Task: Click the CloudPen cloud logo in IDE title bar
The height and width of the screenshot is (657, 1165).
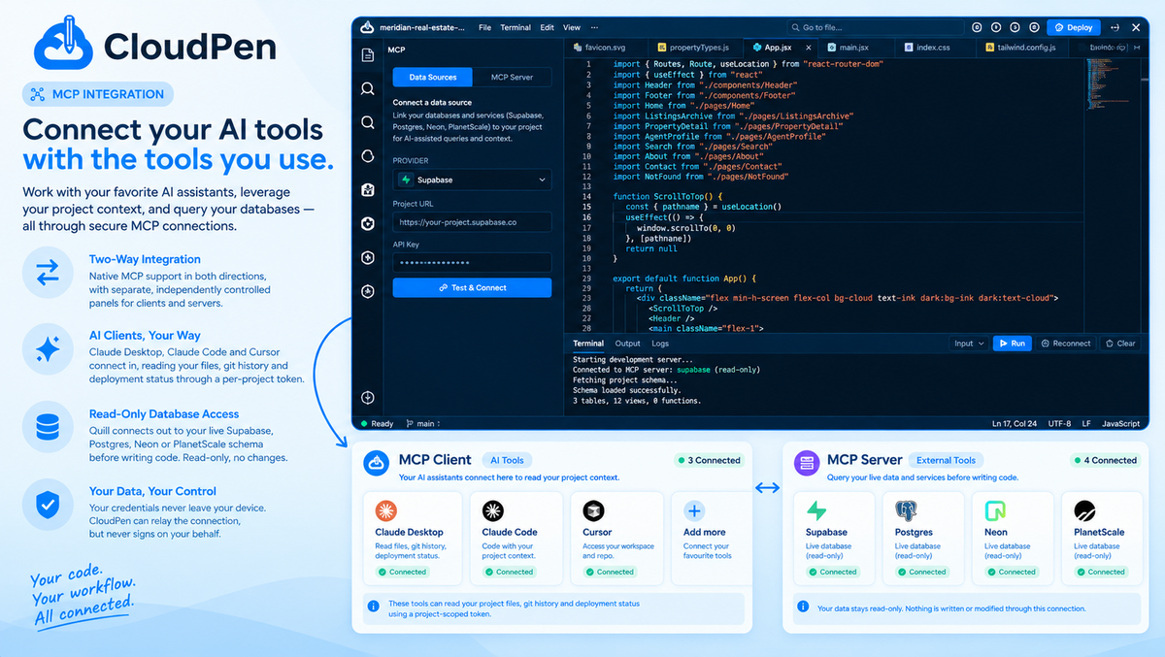Action: [x=368, y=27]
